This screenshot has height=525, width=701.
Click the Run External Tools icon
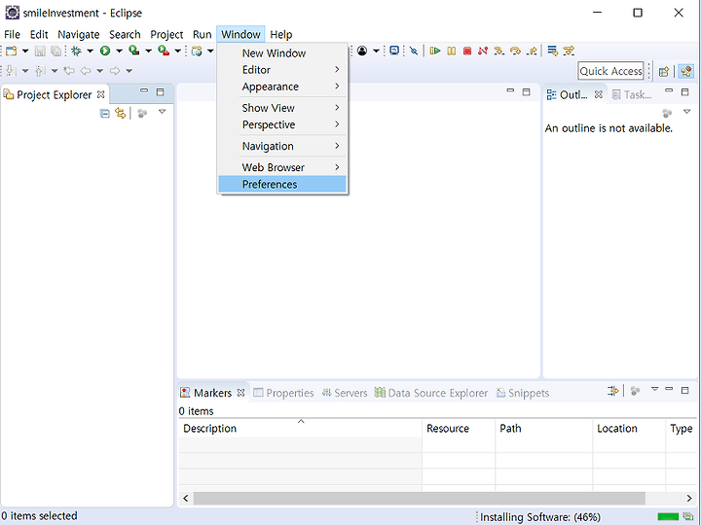click(x=164, y=51)
